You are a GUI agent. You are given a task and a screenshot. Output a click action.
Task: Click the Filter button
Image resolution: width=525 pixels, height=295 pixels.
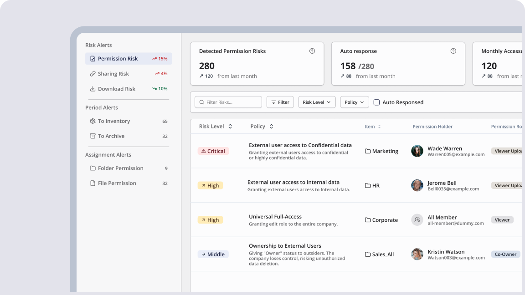(x=280, y=102)
